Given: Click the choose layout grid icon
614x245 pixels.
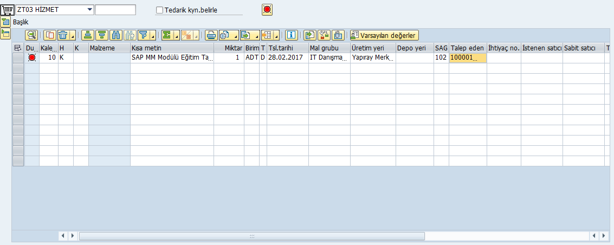Looking at the screenshot, I should pos(268,35).
